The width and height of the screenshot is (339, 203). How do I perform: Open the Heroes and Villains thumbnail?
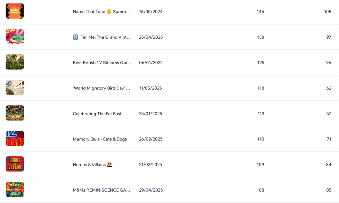[15, 164]
